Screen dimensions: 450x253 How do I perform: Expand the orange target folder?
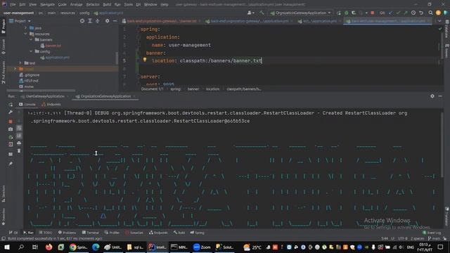[15, 69]
